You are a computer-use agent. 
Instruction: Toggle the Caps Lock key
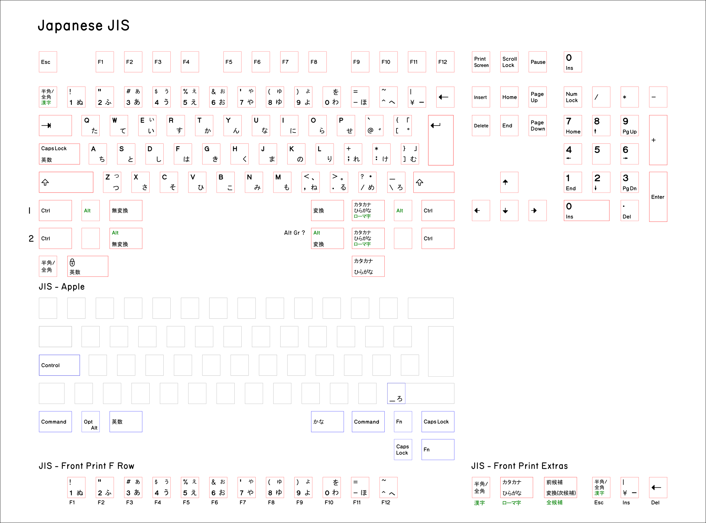point(59,154)
